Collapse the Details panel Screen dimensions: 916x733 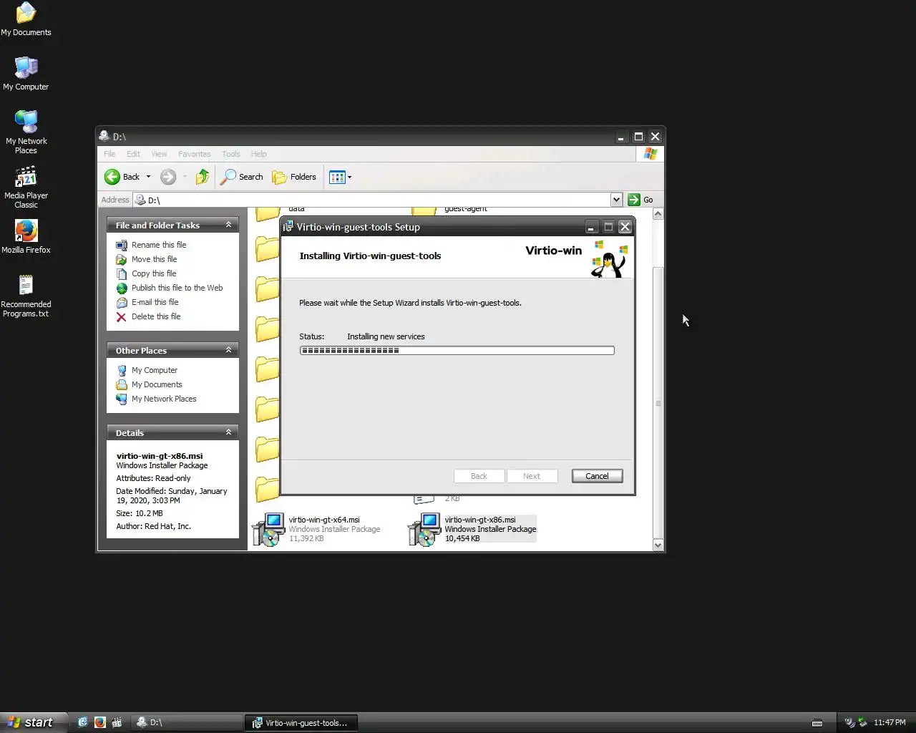coord(228,432)
